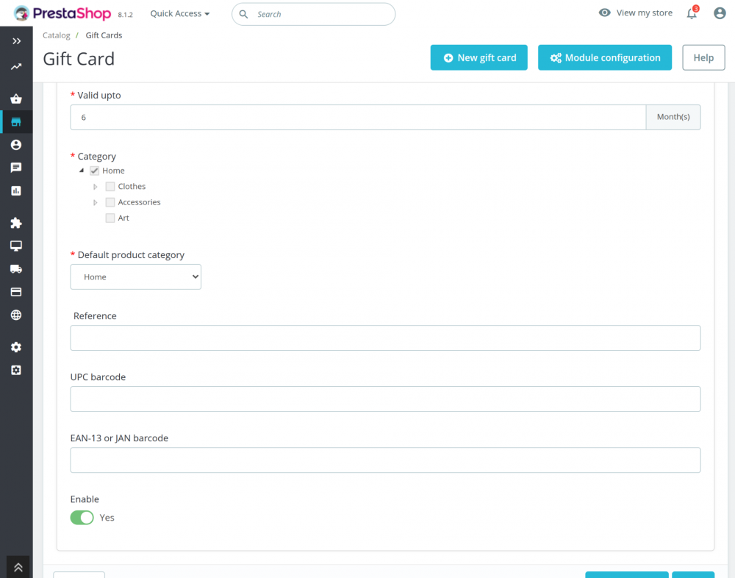Screen dimensions: 735x578
Task: Click the scroll-to-top double arrow icon
Action: click(x=18, y=567)
